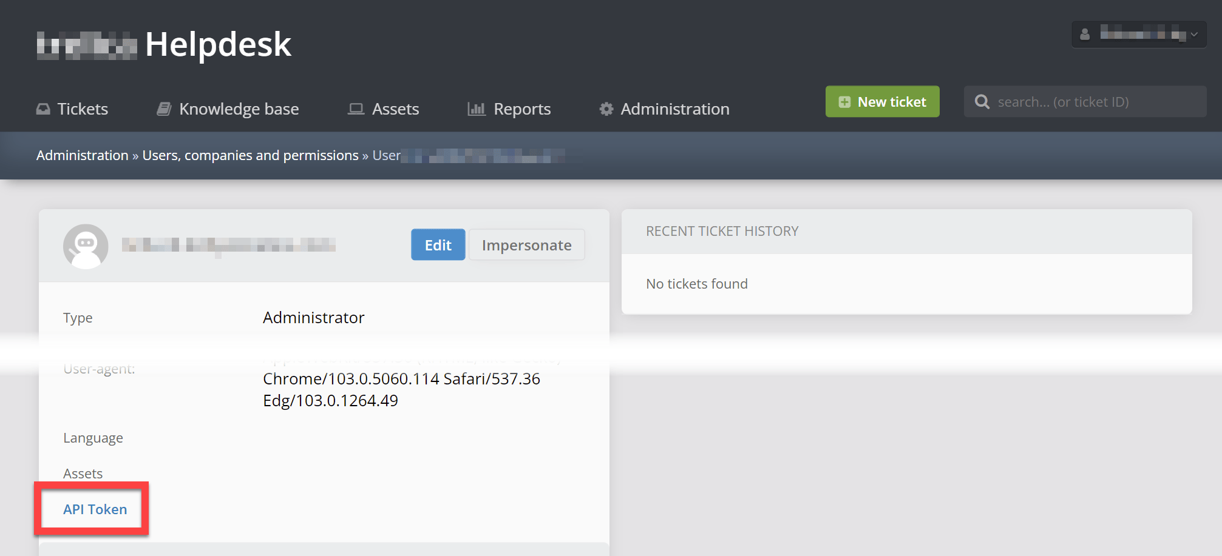Open the Administration menu
The height and width of the screenshot is (556, 1222).
coord(664,109)
